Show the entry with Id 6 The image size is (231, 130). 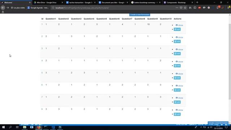pos(179,86)
